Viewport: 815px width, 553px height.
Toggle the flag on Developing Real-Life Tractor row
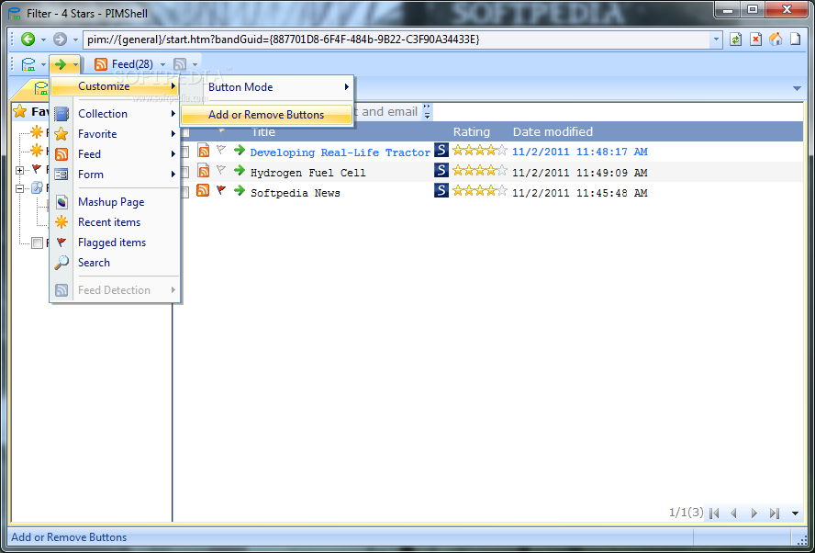(221, 151)
